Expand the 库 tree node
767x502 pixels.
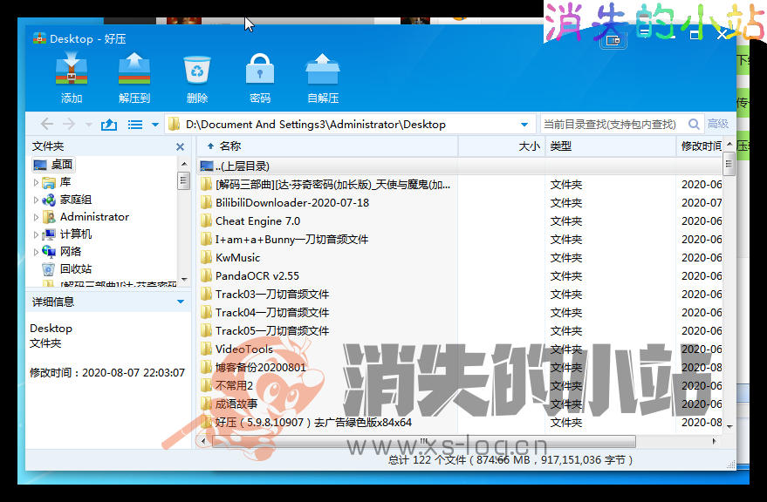pos(36,182)
